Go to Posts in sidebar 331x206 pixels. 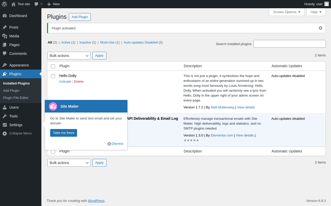click(21, 27)
